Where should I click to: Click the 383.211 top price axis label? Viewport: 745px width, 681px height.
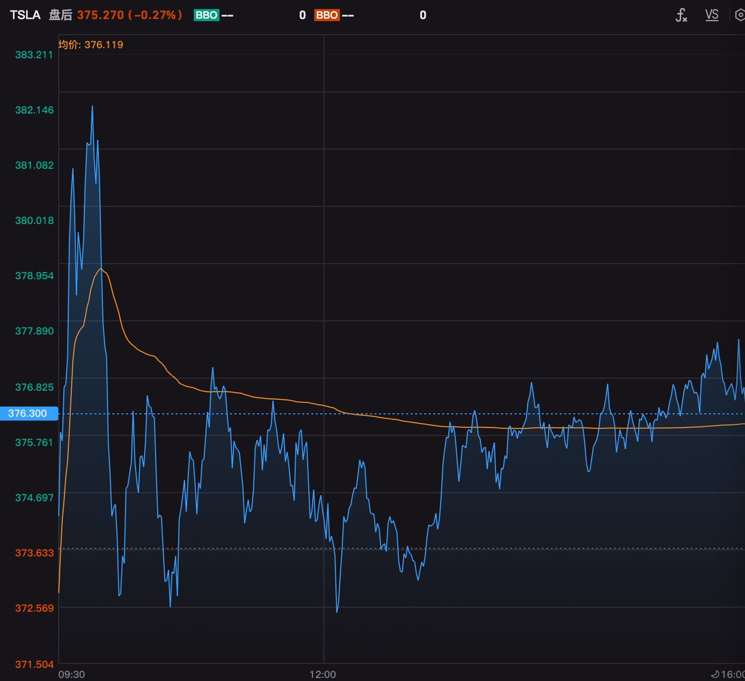(x=34, y=55)
